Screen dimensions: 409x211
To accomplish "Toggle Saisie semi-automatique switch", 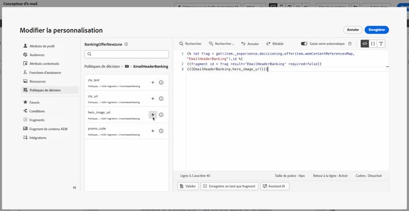I will point(304,44).
